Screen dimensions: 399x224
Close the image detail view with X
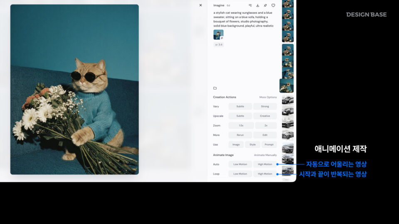(200, 5)
